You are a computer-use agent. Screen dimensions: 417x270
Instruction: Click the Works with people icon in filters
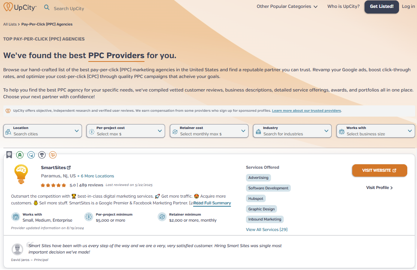tap(342, 131)
